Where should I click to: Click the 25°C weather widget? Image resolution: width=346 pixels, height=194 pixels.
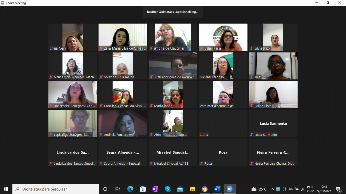[x=259, y=189]
